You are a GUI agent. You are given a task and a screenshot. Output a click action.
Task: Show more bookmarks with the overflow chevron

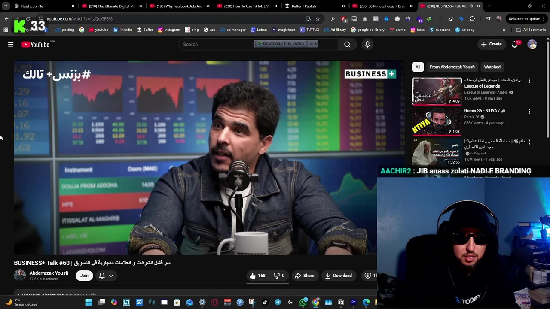pyautogui.click(x=504, y=30)
